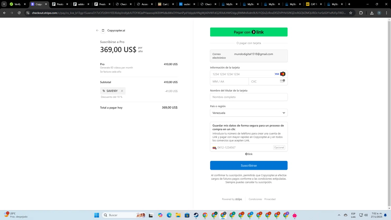This screenshot has width=391, height=220.
Task: Open Microsoft Store from the taskbar
Action: (x=187, y=215)
